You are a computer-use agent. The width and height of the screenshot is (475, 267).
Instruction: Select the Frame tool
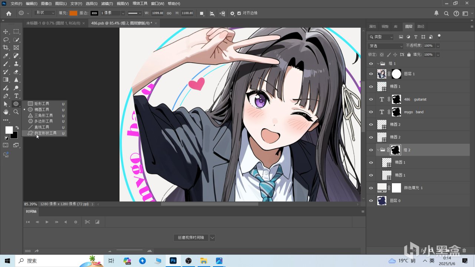pyautogui.click(x=16, y=47)
